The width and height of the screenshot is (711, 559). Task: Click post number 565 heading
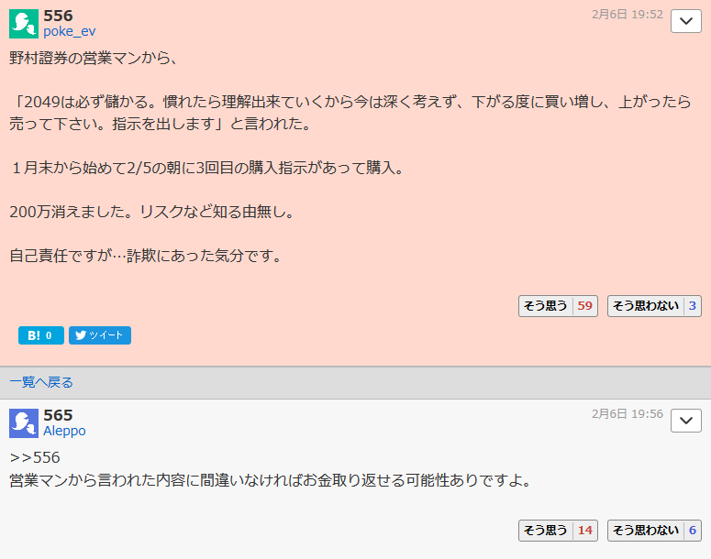pyautogui.click(x=58, y=415)
